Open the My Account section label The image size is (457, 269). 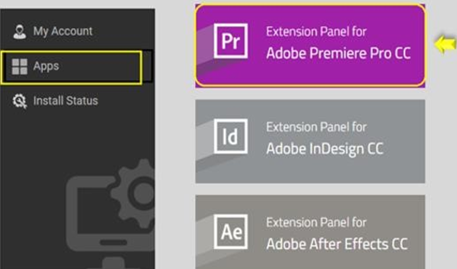62,31
